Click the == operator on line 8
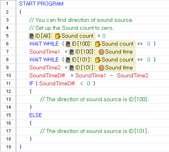169x152 pixels. tap(140, 60)
